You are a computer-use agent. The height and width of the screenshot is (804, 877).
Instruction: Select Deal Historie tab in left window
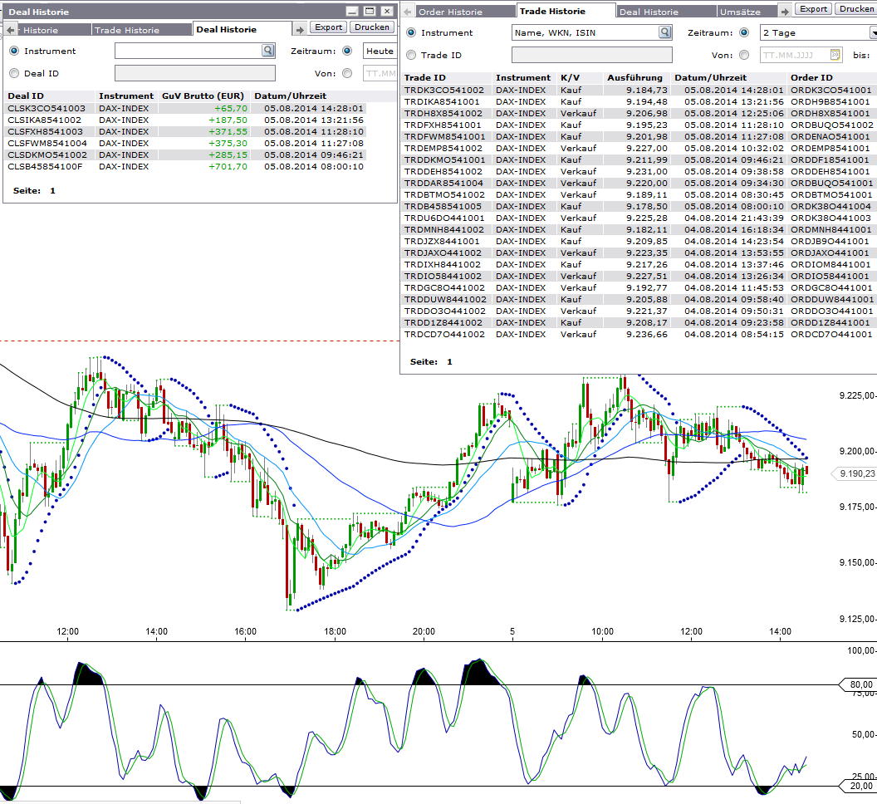(x=242, y=29)
